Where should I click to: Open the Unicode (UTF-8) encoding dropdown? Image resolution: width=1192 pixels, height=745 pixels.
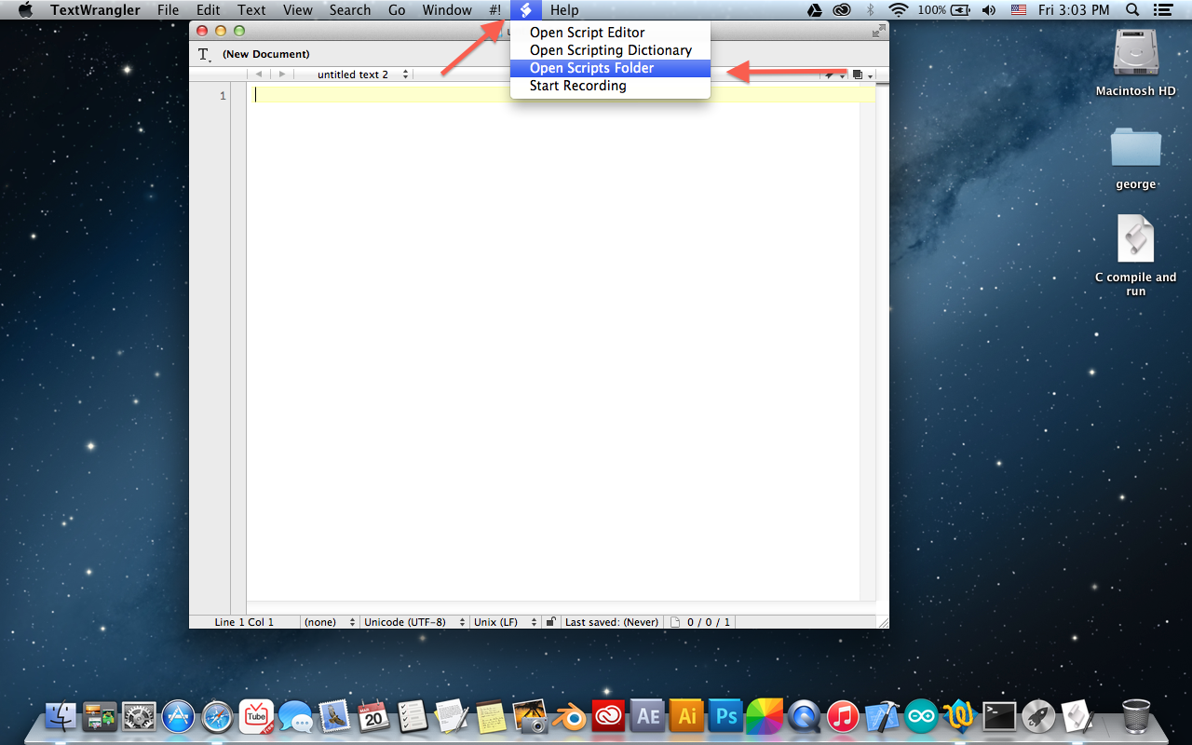point(414,622)
